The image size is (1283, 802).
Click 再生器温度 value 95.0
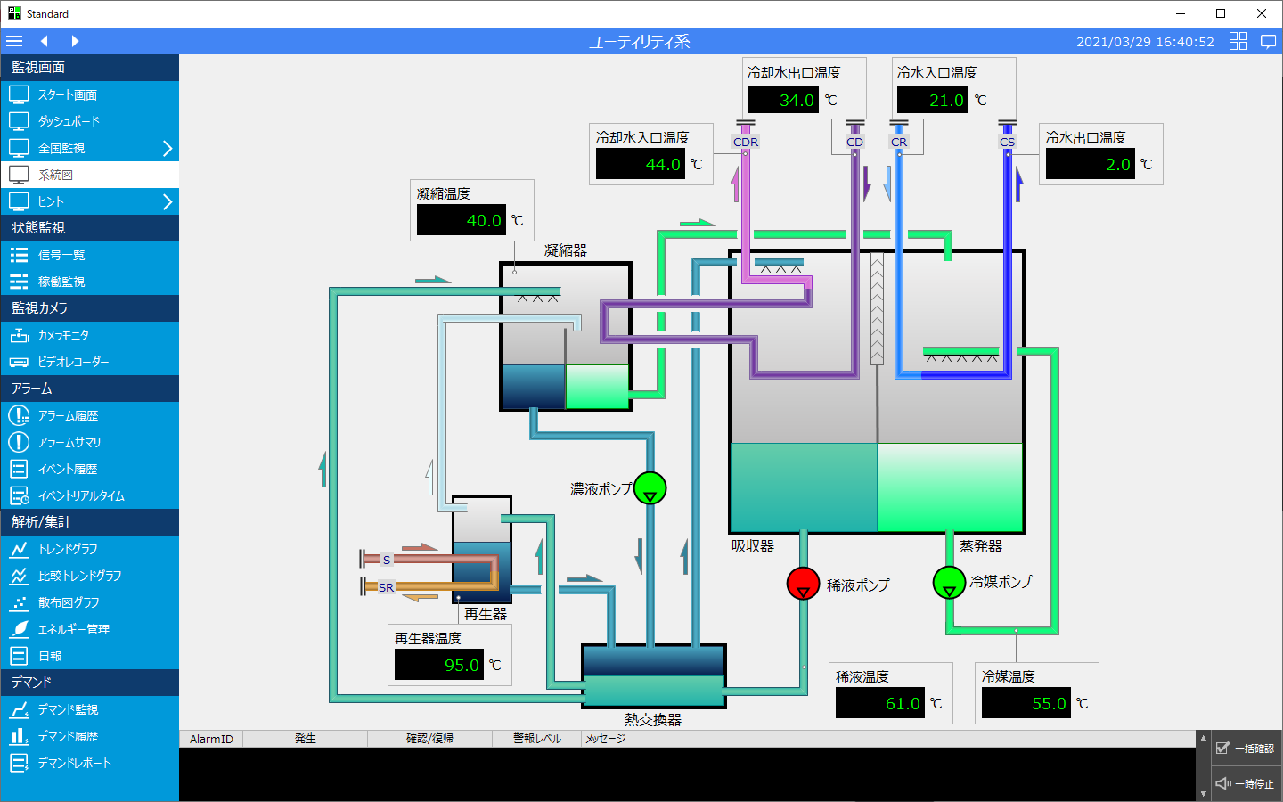point(438,665)
